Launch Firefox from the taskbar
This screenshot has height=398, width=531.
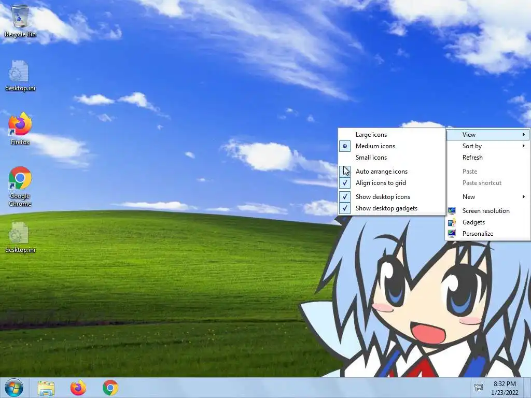[78, 388]
